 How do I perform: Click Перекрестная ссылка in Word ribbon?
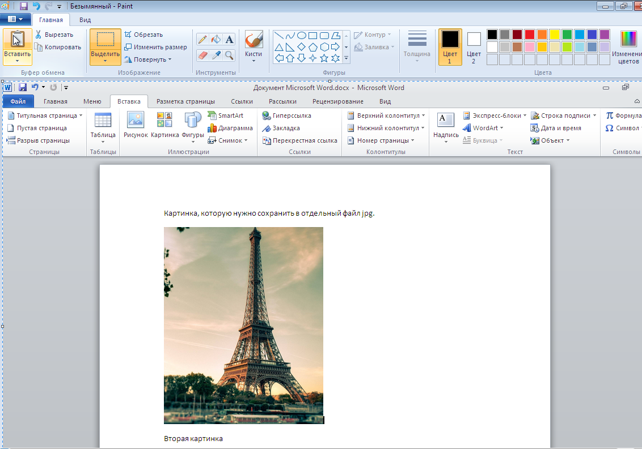[x=299, y=140]
